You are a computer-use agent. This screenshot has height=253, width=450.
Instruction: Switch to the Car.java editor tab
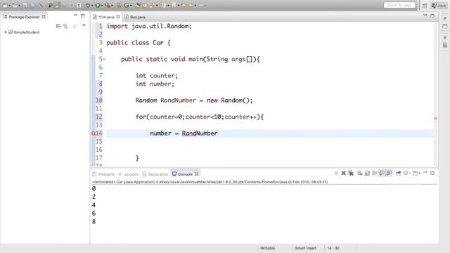pos(106,17)
